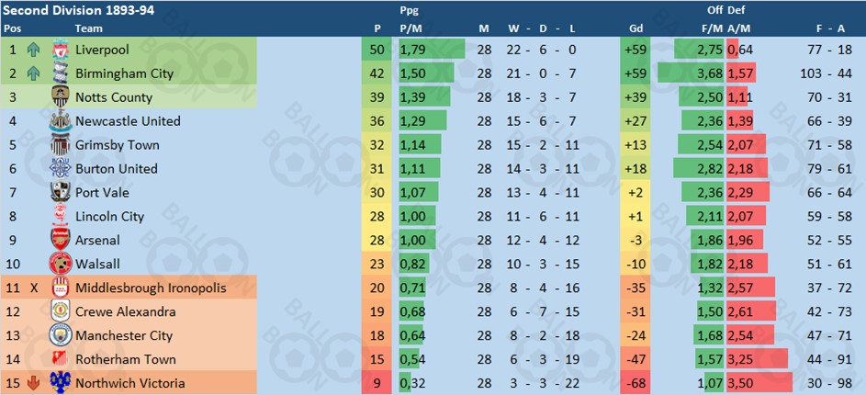Click the Liverpool club crest
866x395 pixels.
coord(60,50)
